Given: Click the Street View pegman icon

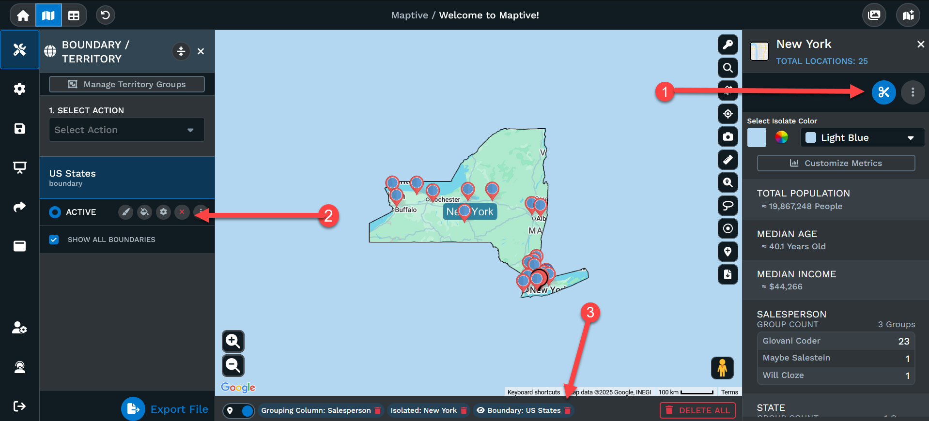Looking at the screenshot, I should pyautogui.click(x=722, y=368).
